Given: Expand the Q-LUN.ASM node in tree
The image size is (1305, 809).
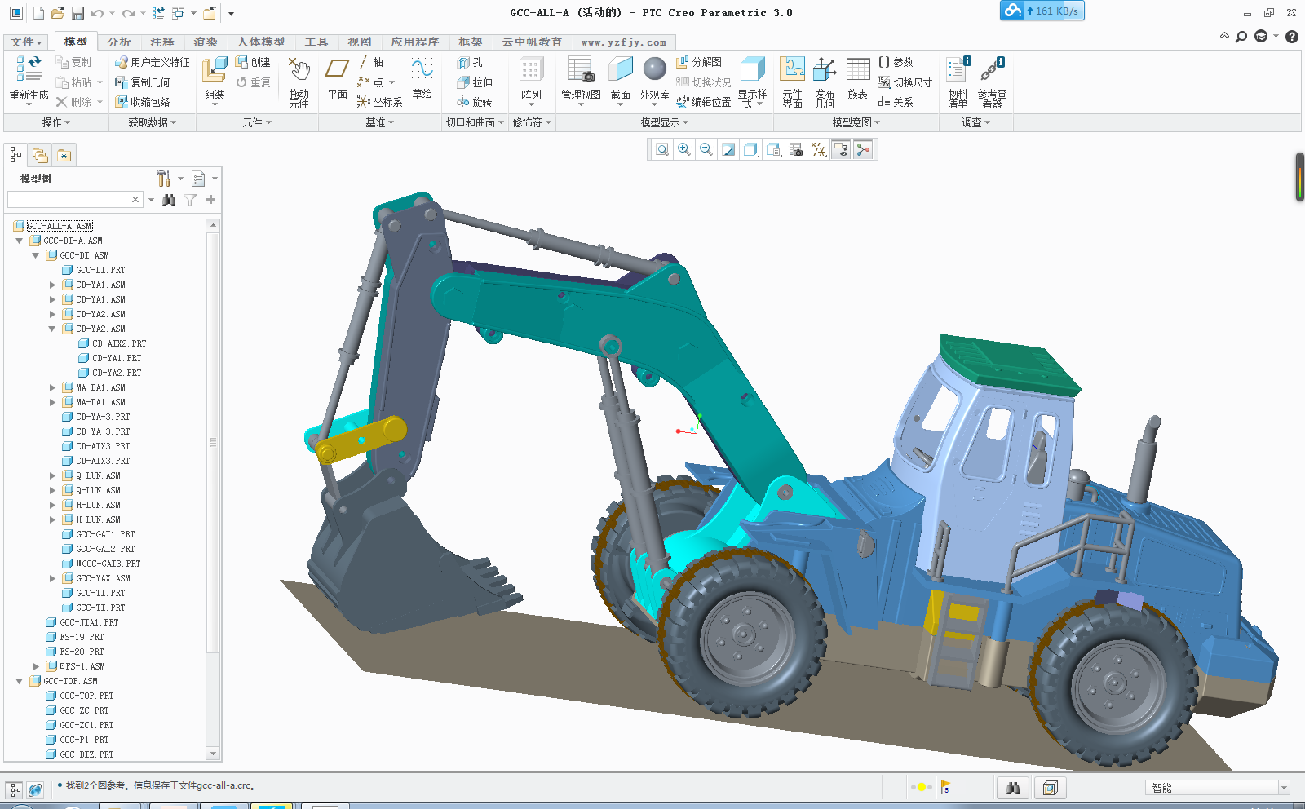Looking at the screenshot, I should [52, 475].
